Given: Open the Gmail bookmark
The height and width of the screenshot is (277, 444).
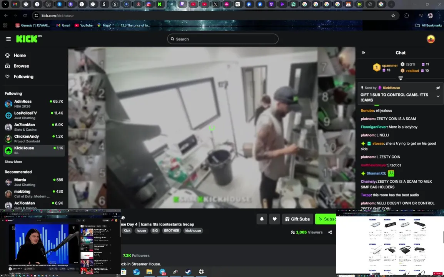Looking at the screenshot, I should tap(63, 25).
